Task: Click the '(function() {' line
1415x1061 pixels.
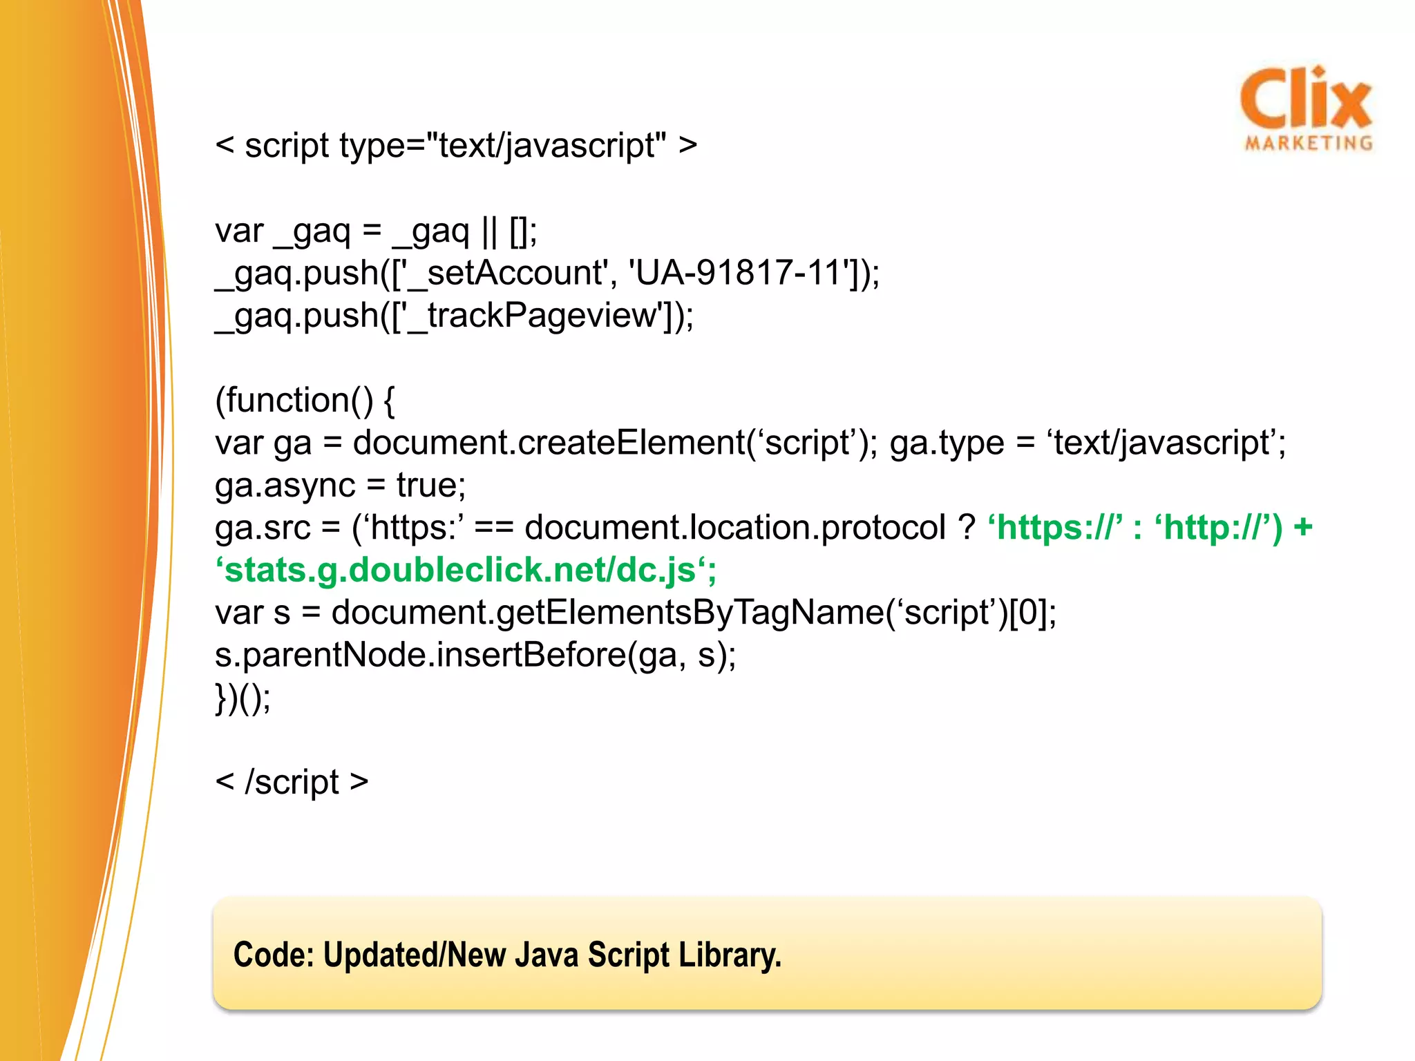Action: (x=305, y=401)
